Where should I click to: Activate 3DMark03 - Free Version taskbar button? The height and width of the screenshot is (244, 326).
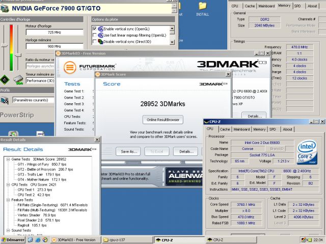coord(76,240)
